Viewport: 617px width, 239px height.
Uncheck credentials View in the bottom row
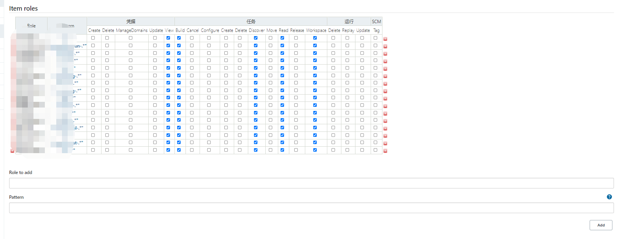(x=168, y=150)
